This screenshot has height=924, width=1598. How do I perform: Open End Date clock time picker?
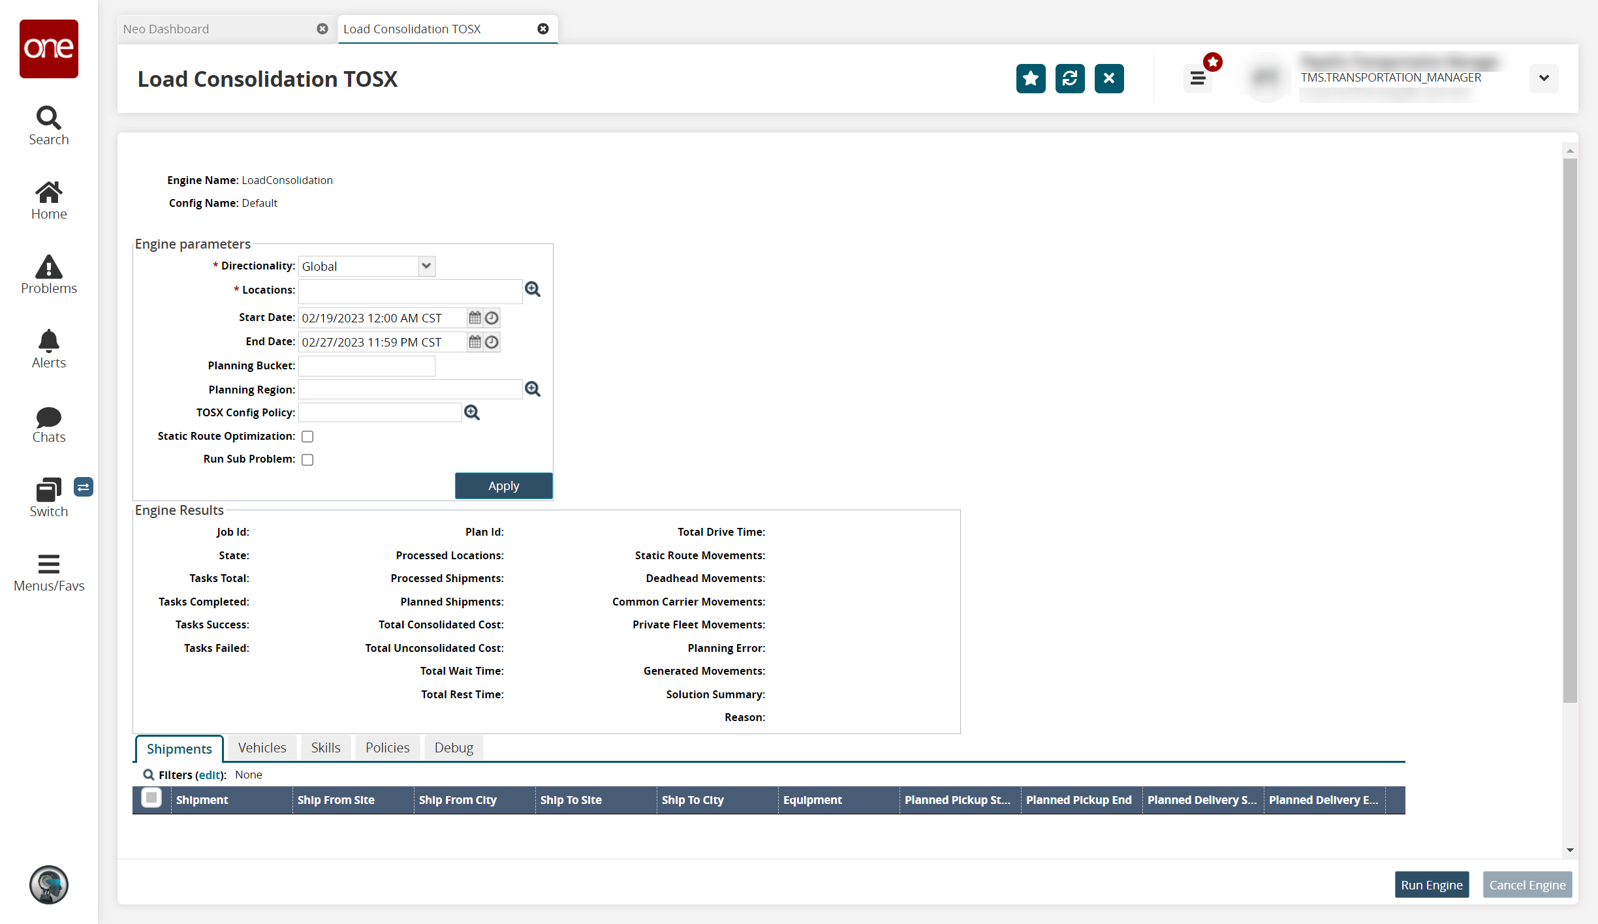[492, 342]
